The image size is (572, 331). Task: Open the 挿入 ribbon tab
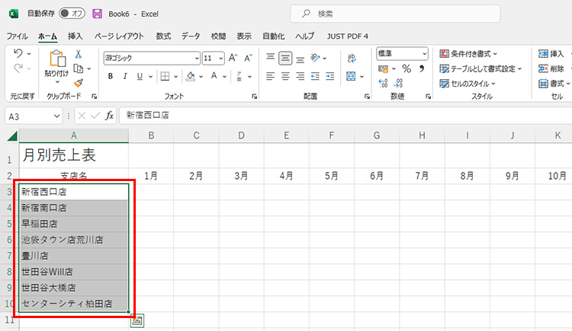(x=75, y=36)
